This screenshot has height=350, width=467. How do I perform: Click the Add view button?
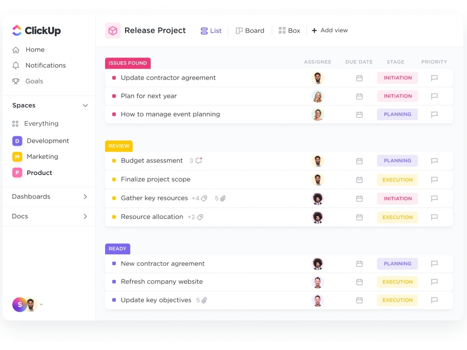(x=330, y=30)
